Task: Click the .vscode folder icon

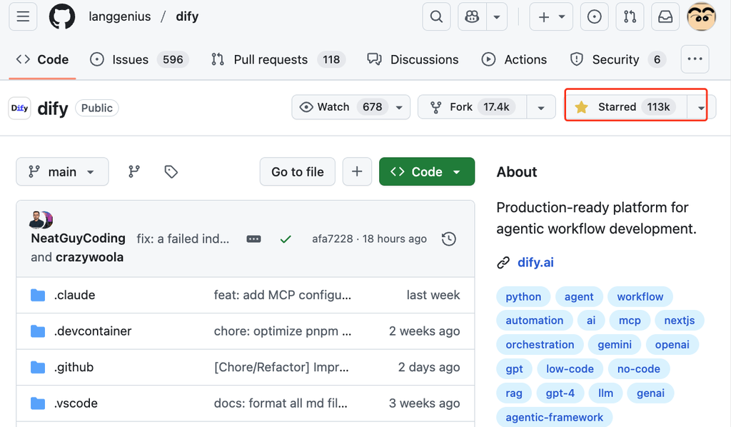Action: point(38,403)
